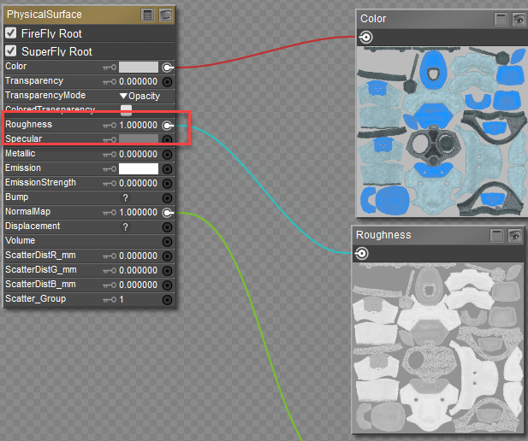Click the Color row output connector plug
Image resolution: width=528 pixels, height=441 pixels.
[x=168, y=68]
